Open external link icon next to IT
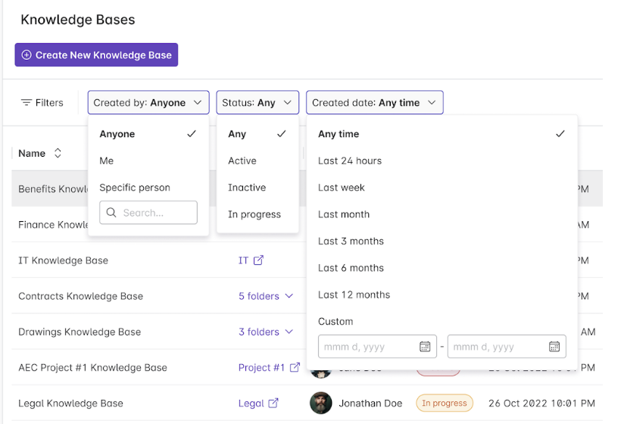 point(258,260)
